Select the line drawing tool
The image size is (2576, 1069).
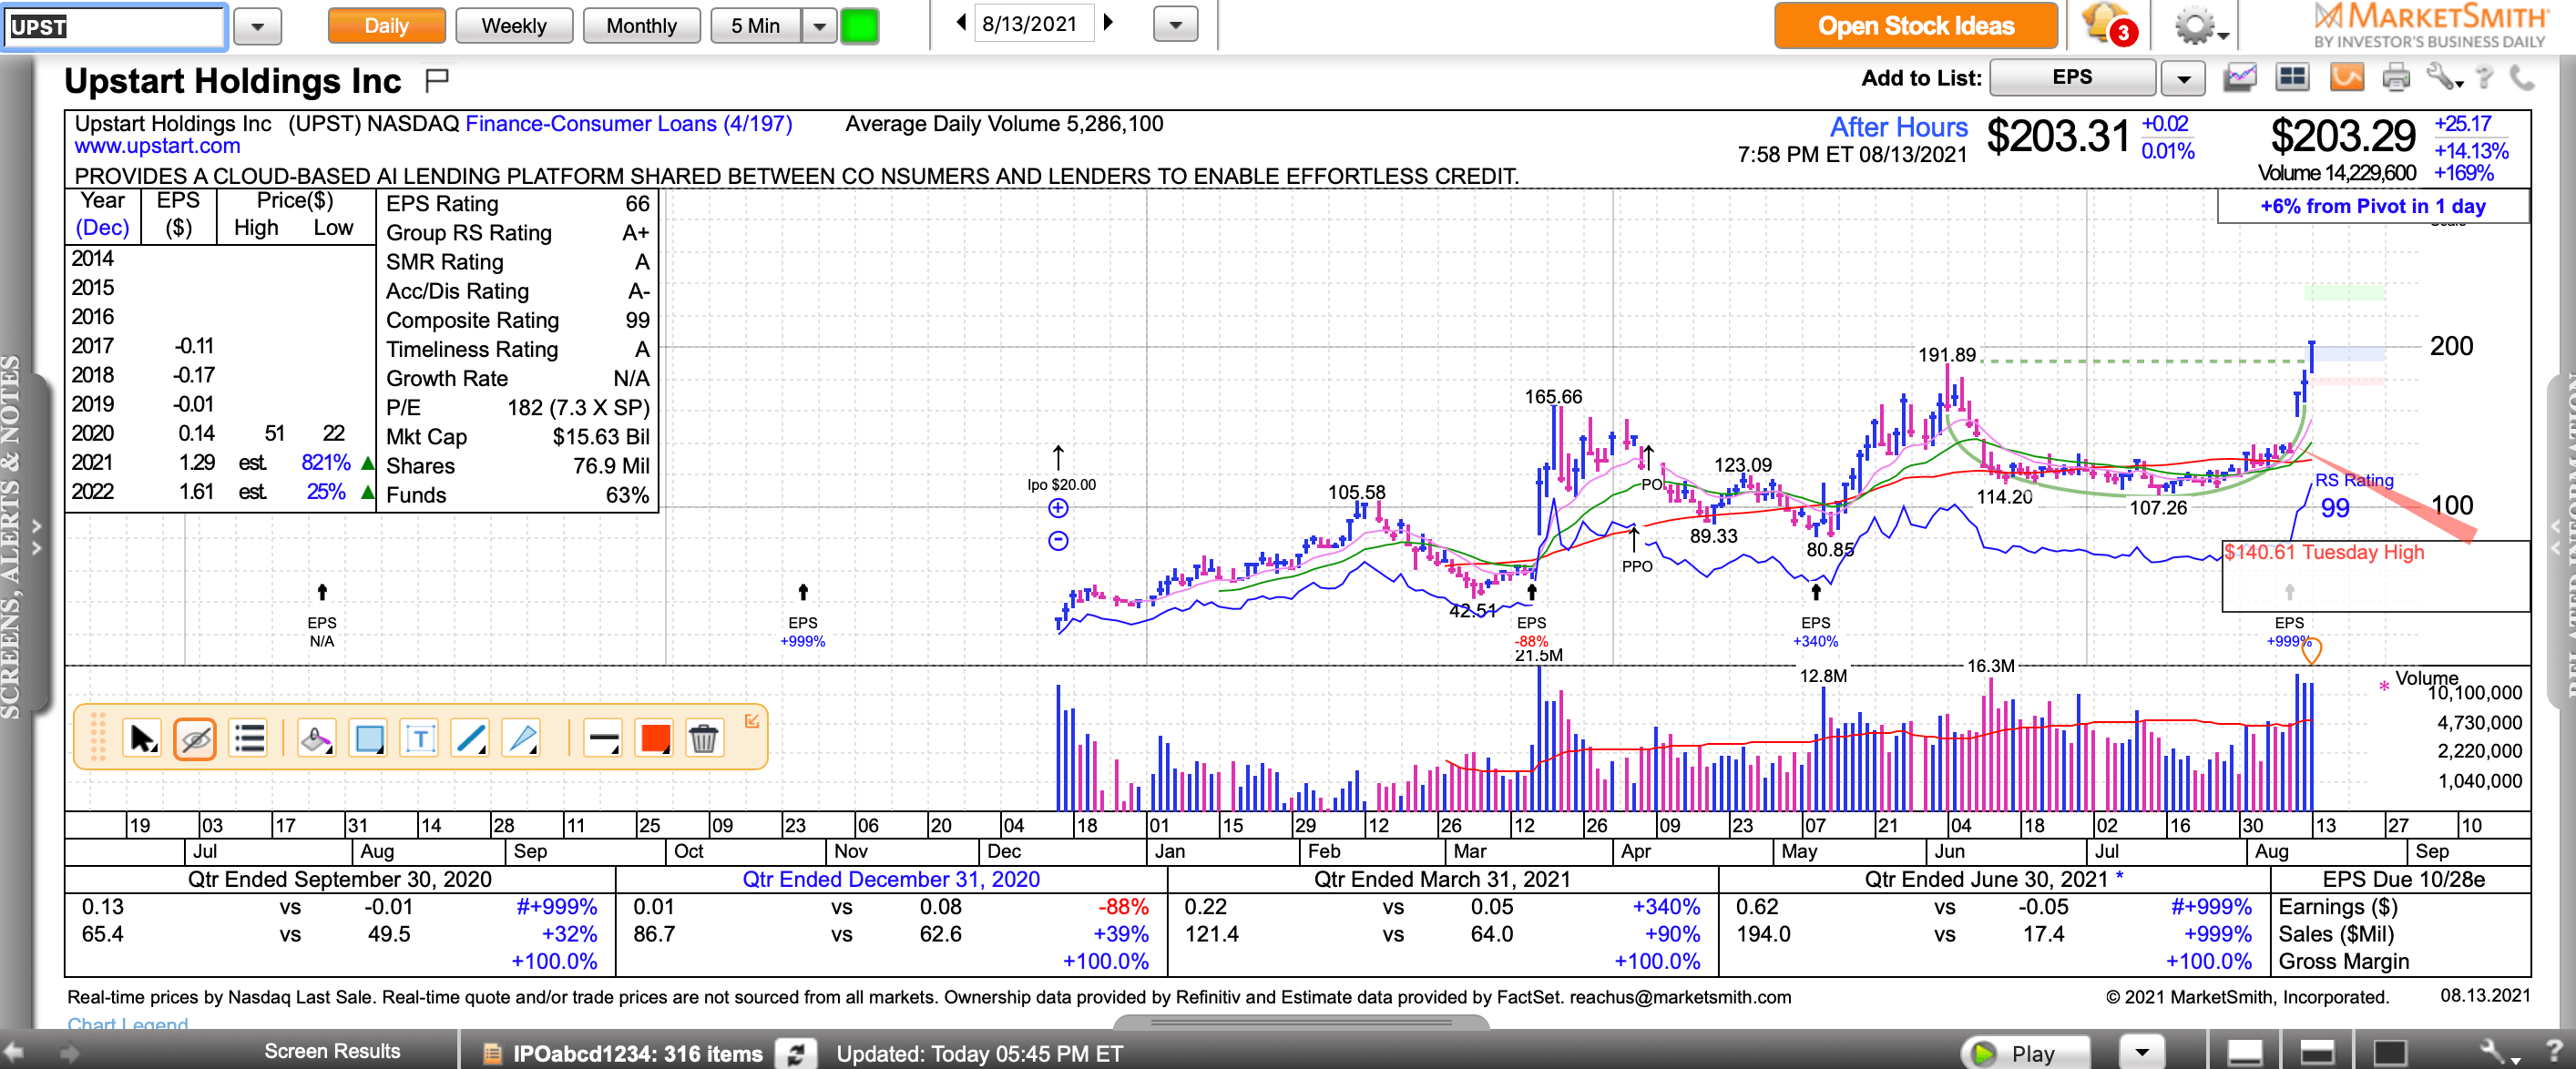pyautogui.click(x=470, y=739)
